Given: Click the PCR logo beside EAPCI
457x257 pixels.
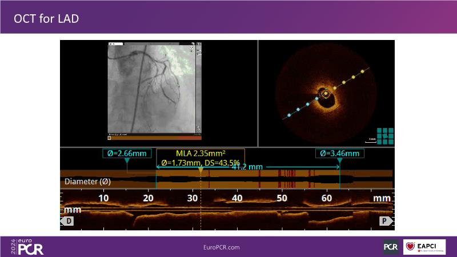Looking at the screenshot, I should click(x=391, y=247).
